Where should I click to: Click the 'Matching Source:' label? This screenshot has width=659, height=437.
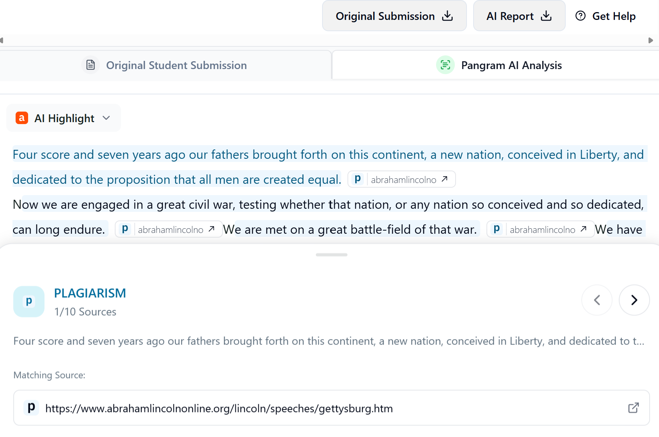click(49, 375)
